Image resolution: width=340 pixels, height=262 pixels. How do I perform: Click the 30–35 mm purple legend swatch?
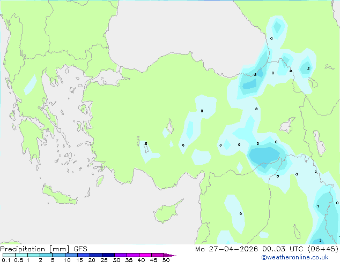point(121,255)
